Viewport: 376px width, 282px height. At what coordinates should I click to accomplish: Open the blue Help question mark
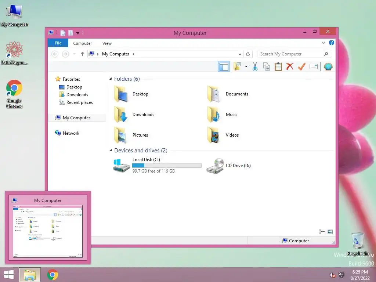pos(332,43)
